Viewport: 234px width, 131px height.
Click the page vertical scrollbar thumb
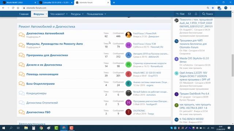tap(233, 65)
